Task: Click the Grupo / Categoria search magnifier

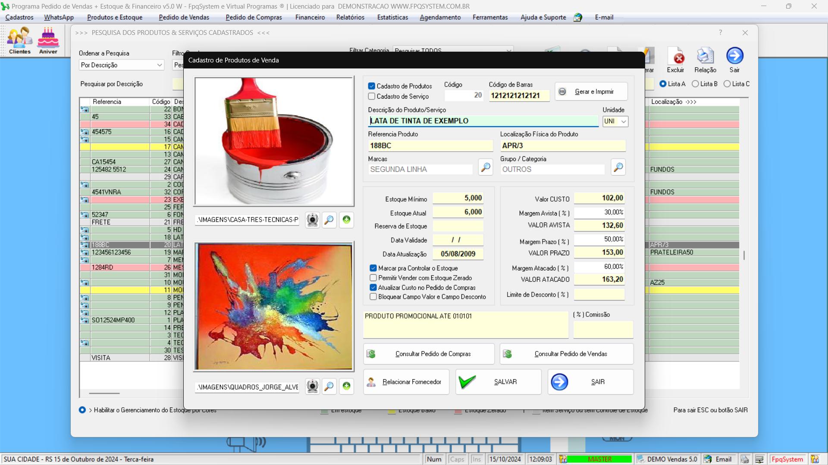Action: 618,167
